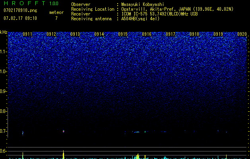Click the HROFFT 1.0.0 title text
The height and width of the screenshot is (159, 250).
click(31, 3)
